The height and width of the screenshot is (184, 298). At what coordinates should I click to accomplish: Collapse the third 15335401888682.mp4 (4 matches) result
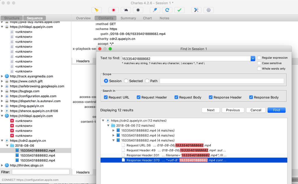point(113,140)
